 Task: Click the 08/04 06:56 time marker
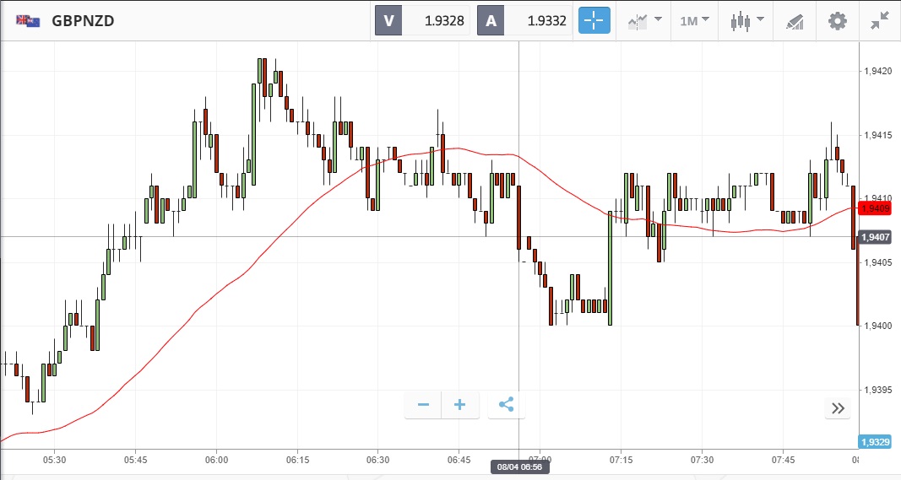click(x=518, y=467)
